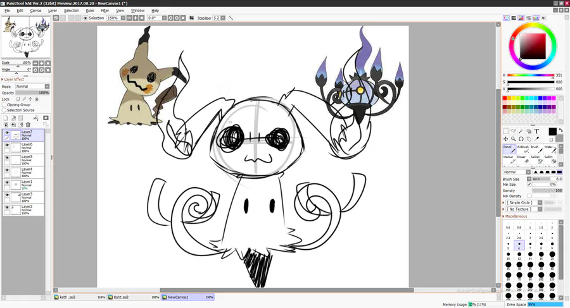Open the rotation angle dropdown in toolbar
Viewport: 570px width, 308px height.
[x=164, y=18]
